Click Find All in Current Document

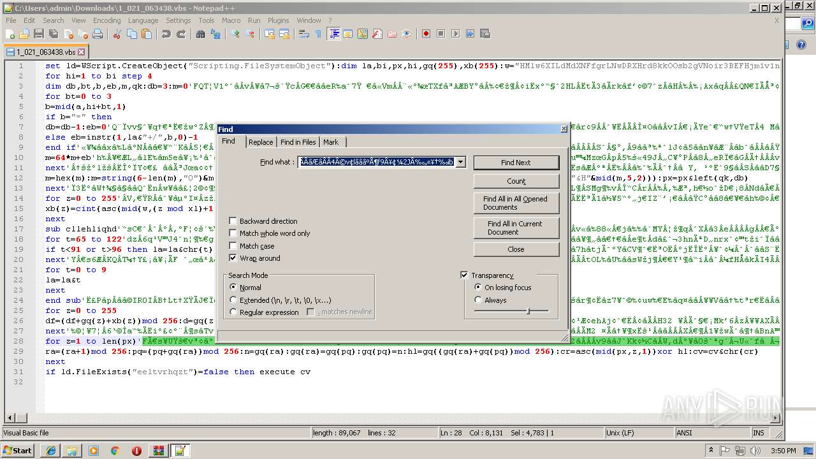click(x=516, y=228)
